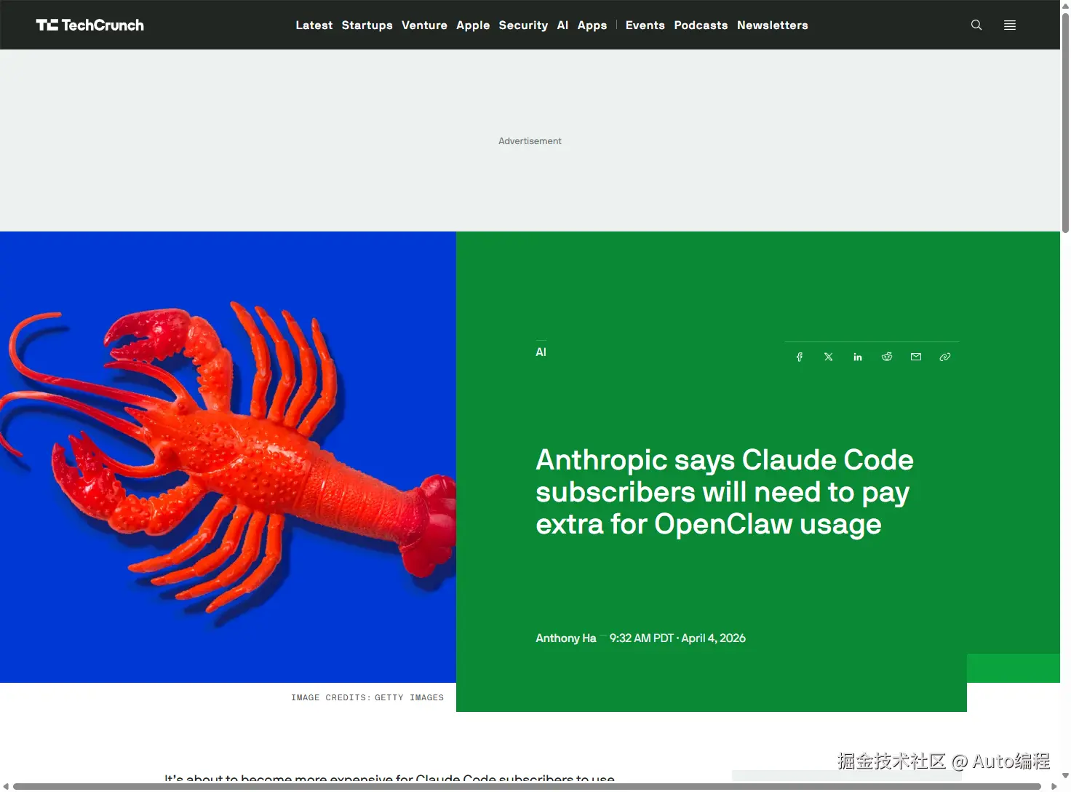Image resolution: width=1071 pixels, height=792 pixels.
Task: Open the search magnifier icon
Action: tap(976, 25)
